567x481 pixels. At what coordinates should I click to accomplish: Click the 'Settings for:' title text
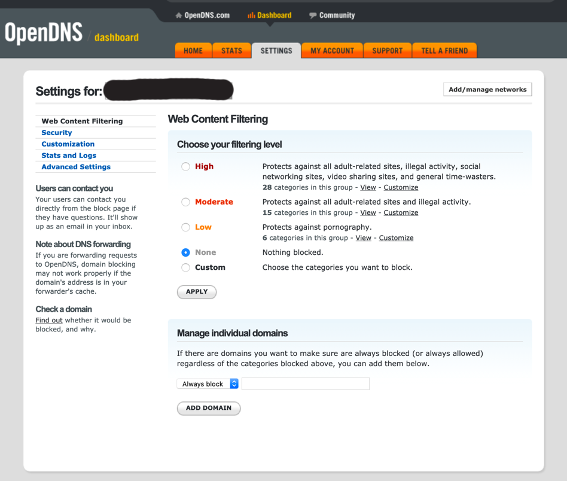click(69, 91)
